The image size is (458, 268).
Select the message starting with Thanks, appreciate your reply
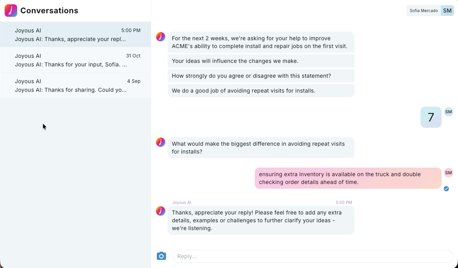tap(261, 220)
